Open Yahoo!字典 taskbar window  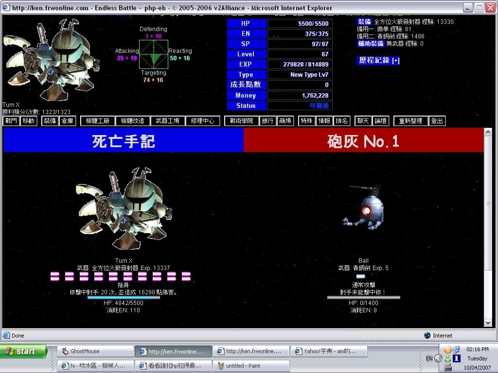point(327,351)
